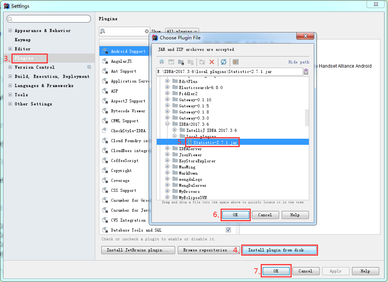Viewport: 388px width, 282px height.
Task: Cancel the Choose Plugin File dialog
Action: [265, 215]
